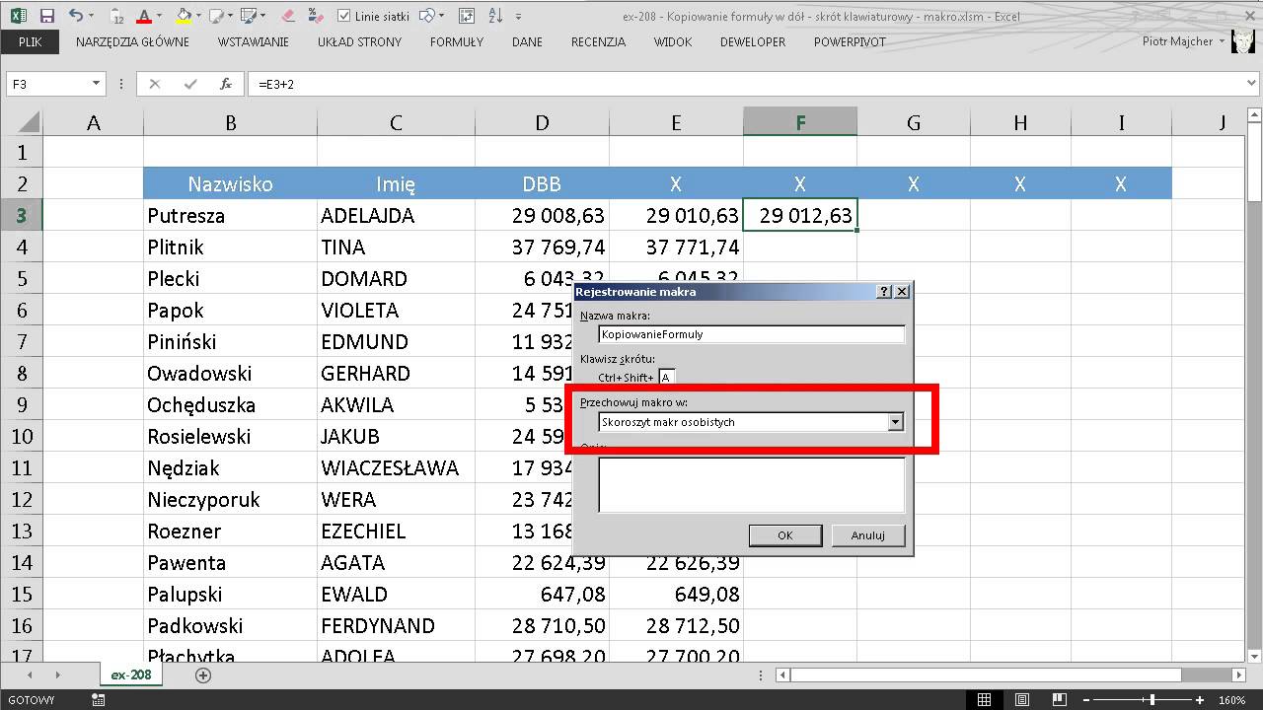The image size is (1263, 710).
Task: Select cell containing 37 771,74
Action: pos(676,247)
